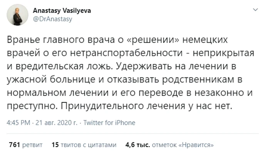
Task: Open the 4:45 PM timestamp link
Action: pyautogui.click(x=18, y=123)
